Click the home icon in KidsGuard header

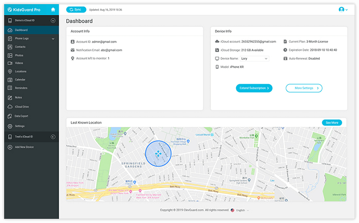(53, 10)
